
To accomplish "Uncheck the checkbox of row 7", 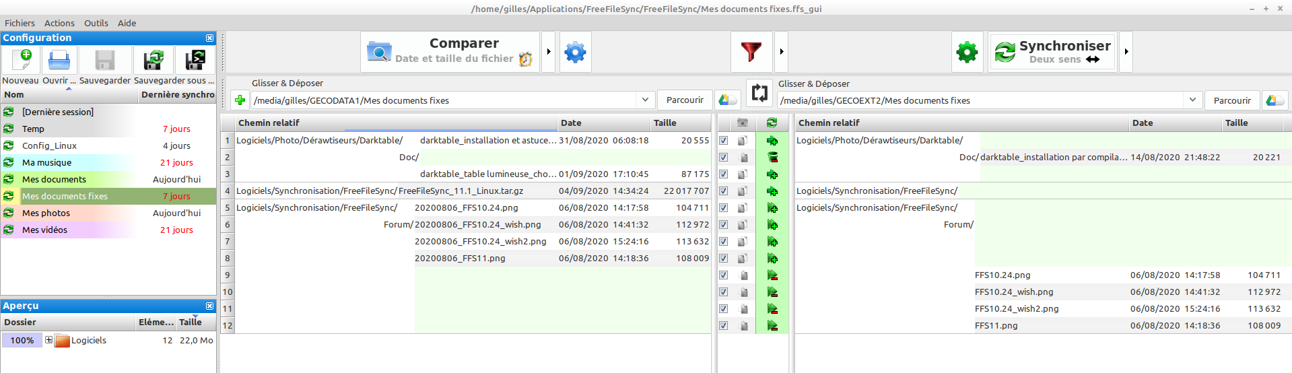I will (x=723, y=242).
